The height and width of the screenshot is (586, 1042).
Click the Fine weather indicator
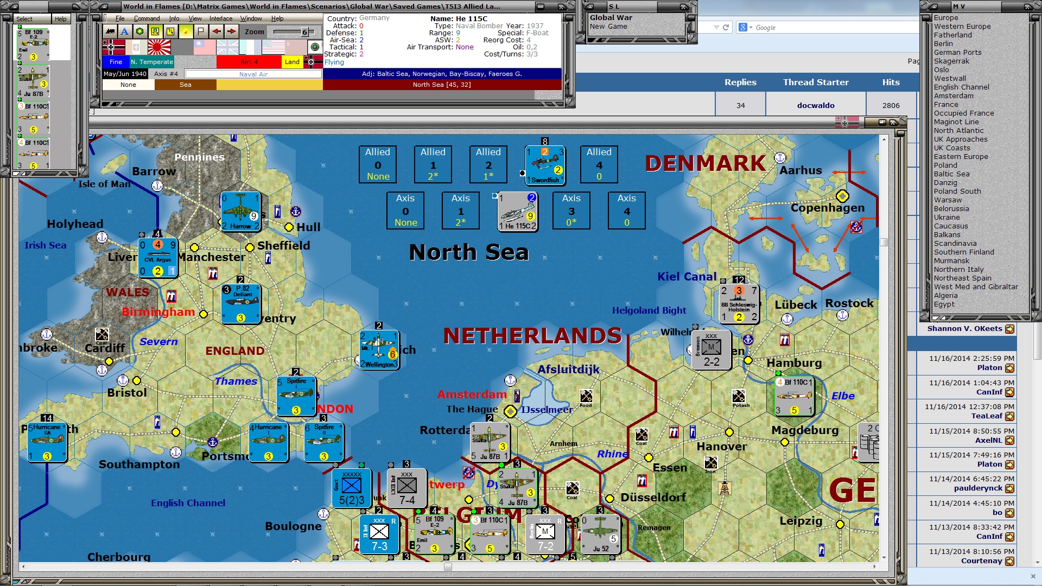[116, 62]
